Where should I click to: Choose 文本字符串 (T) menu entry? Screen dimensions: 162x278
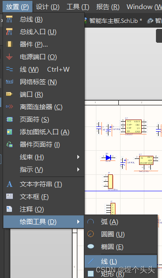pyautogui.click(x=44, y=184)
